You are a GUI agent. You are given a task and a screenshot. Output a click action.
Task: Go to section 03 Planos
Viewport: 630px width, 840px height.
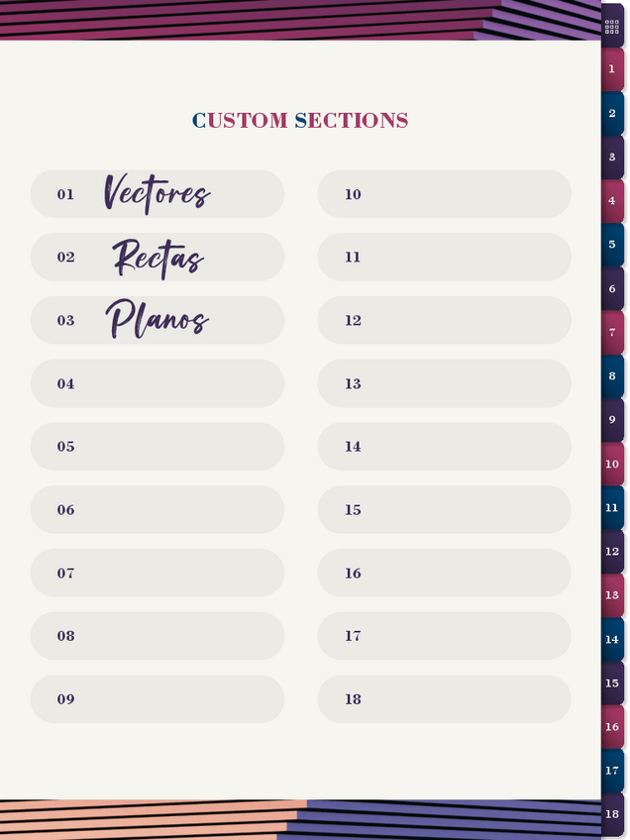tap(157, 321)
